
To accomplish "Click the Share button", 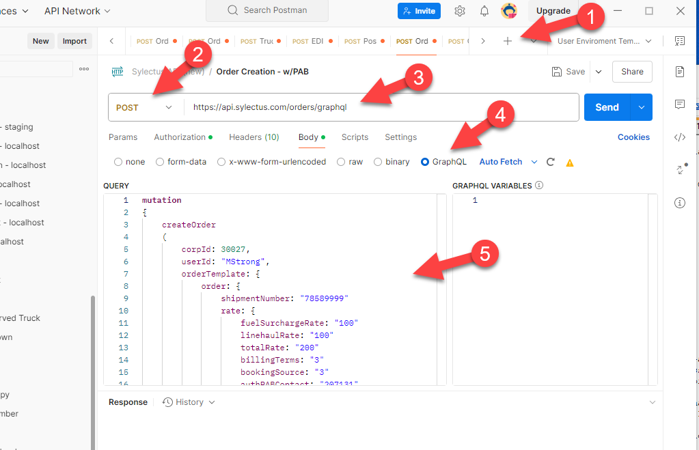I will coord(632,72).
